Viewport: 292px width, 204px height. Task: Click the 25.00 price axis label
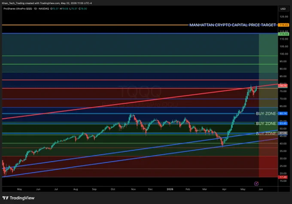tap(284, 166)
